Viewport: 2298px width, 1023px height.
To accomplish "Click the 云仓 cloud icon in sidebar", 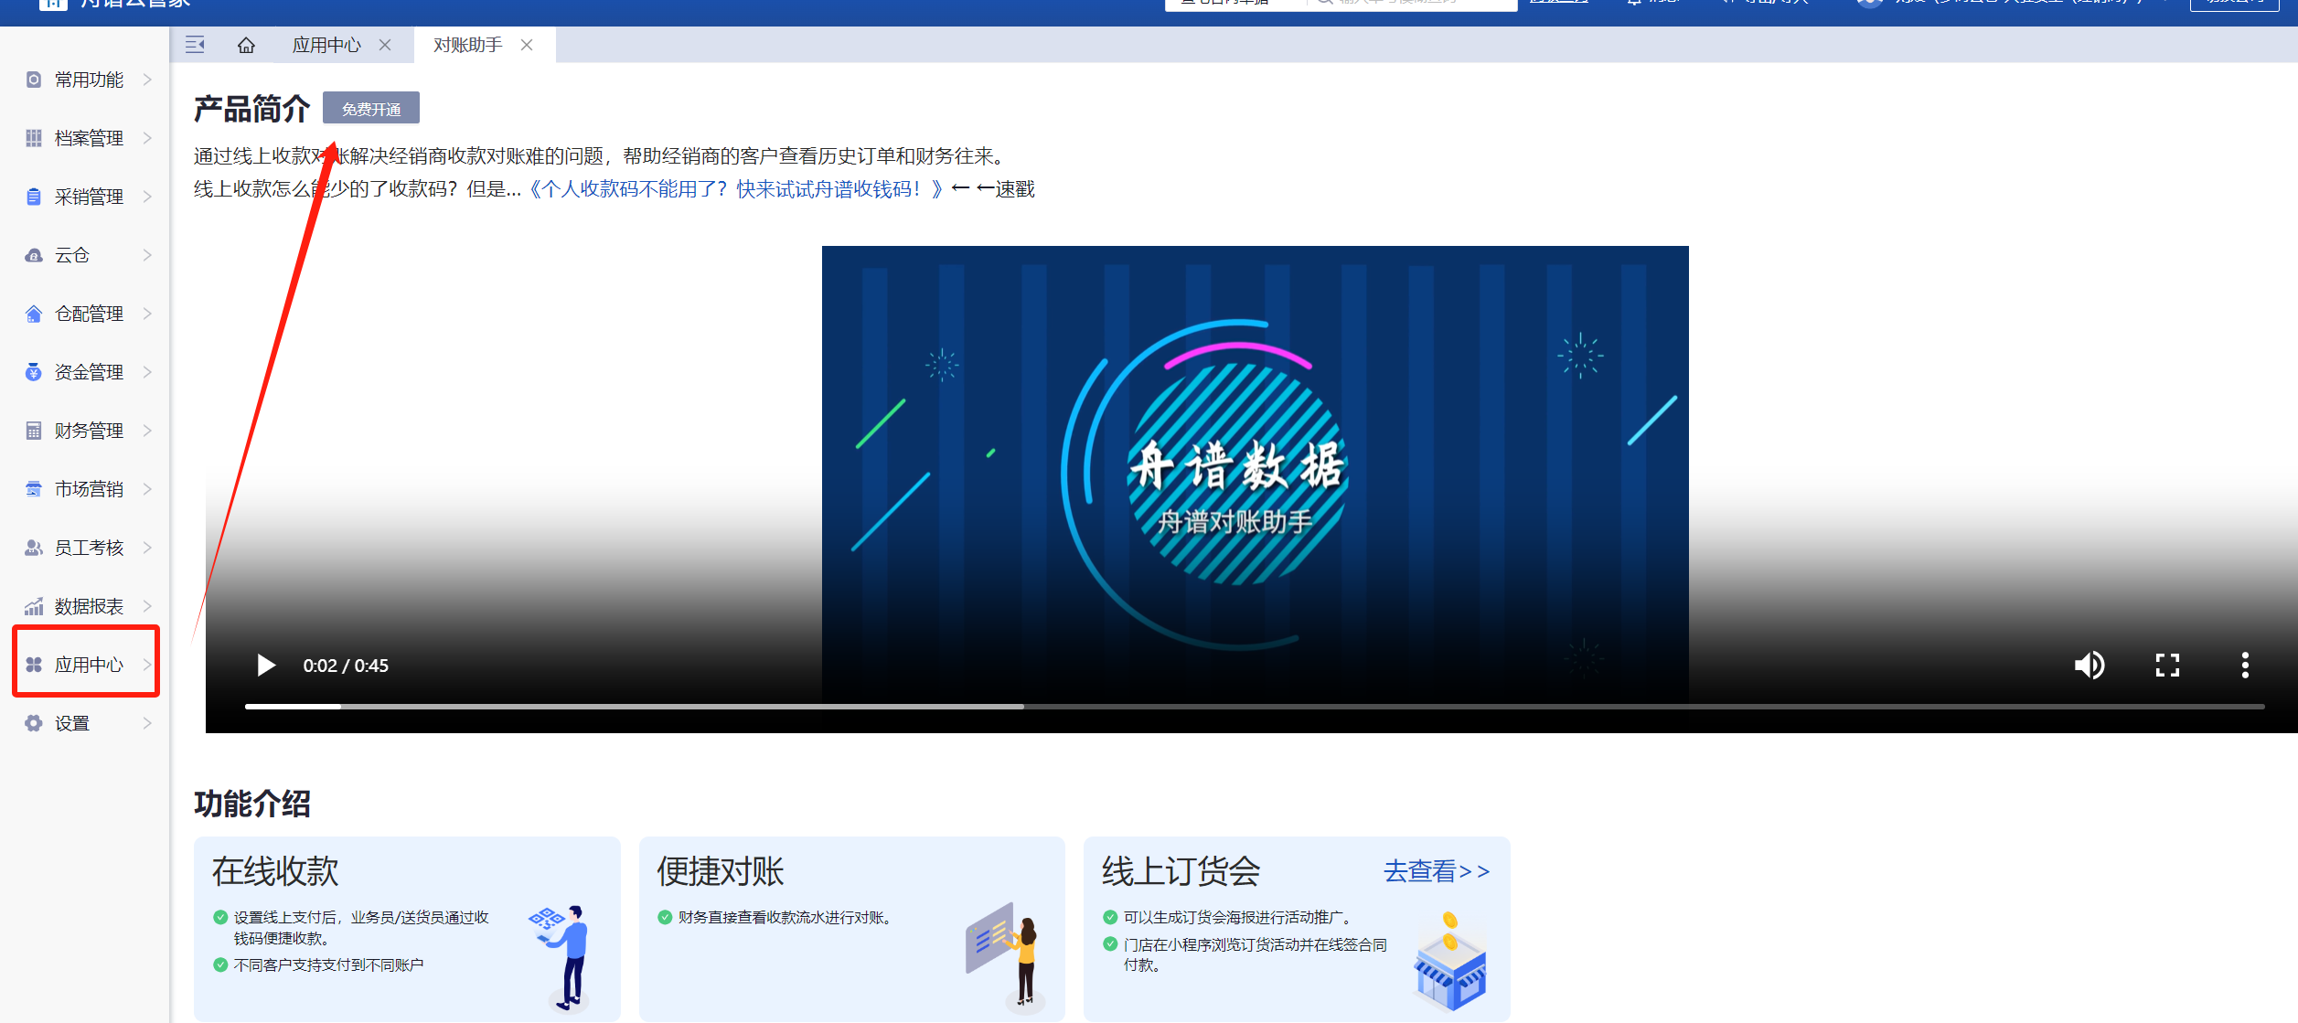I will pos(34,255).
